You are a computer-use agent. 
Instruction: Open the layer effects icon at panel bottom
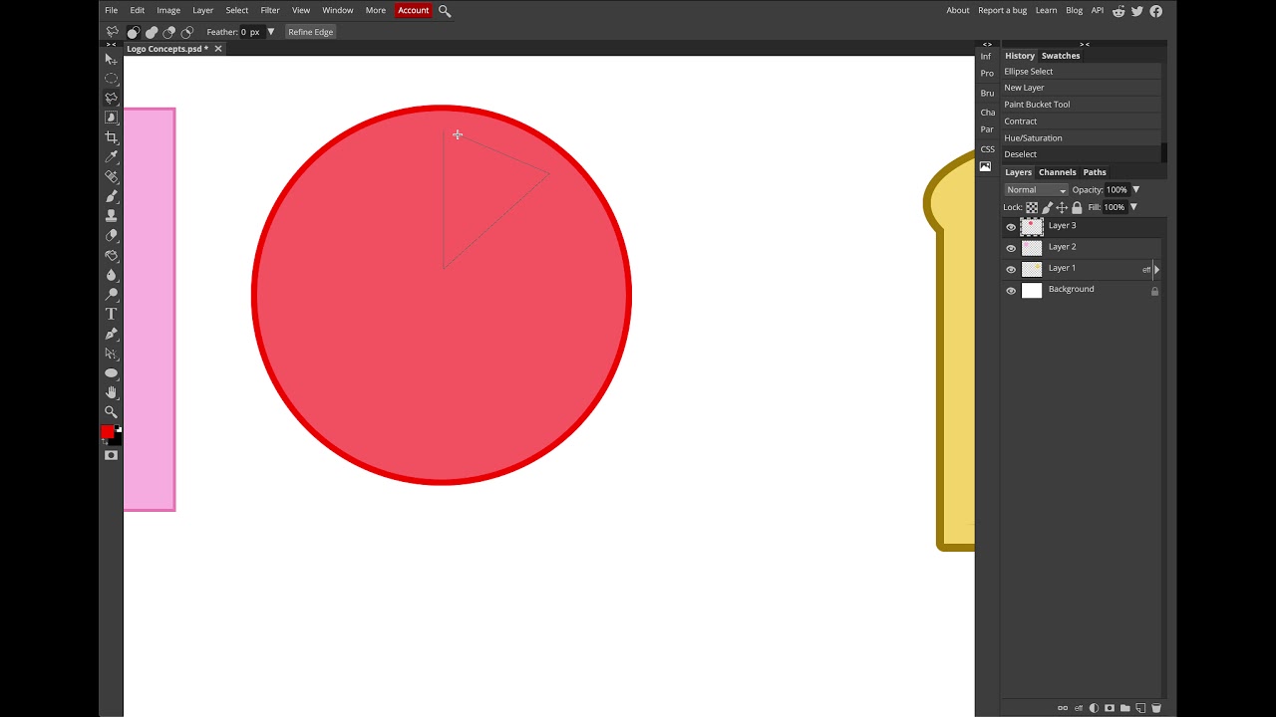tap(1079, 708)
